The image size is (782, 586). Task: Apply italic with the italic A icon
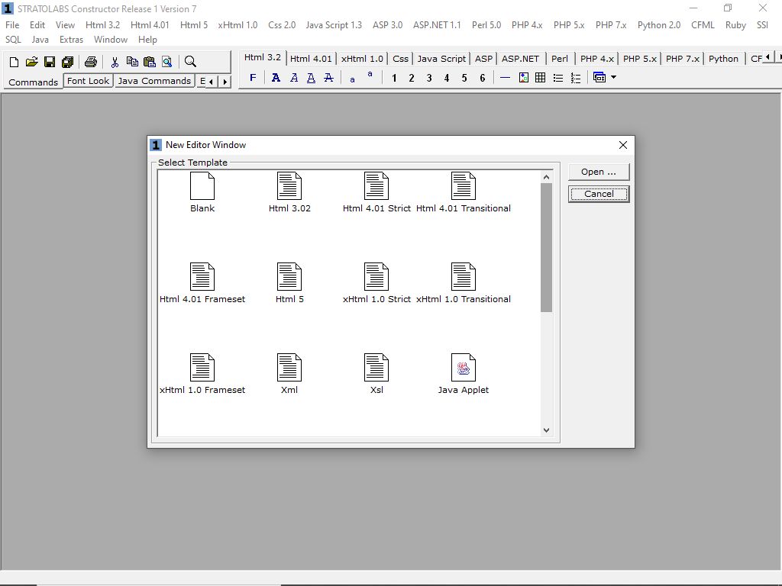click(294, 78)
